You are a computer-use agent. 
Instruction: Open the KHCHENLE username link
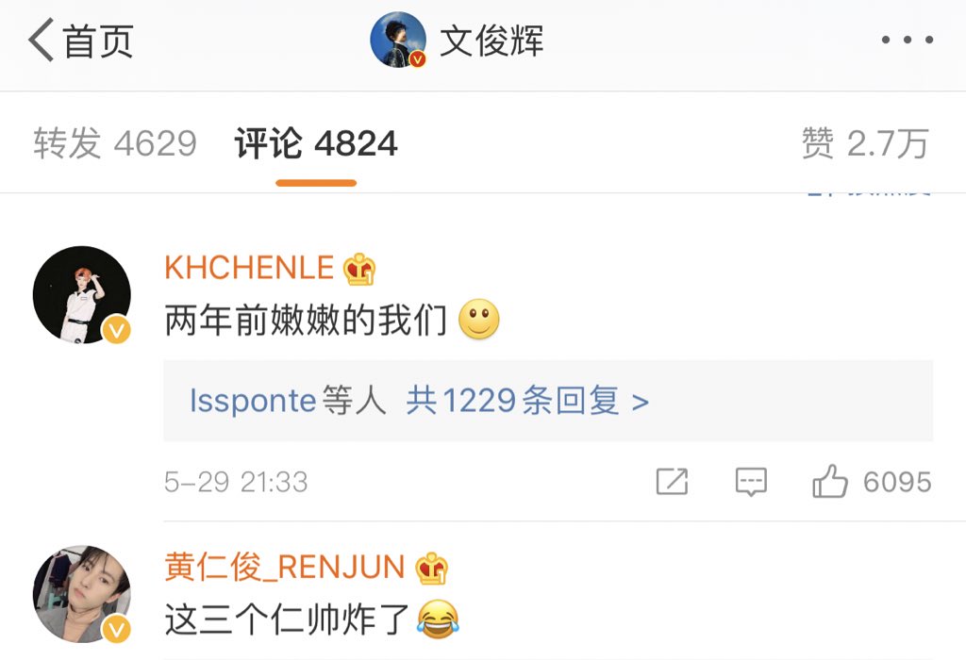[249, 268]
